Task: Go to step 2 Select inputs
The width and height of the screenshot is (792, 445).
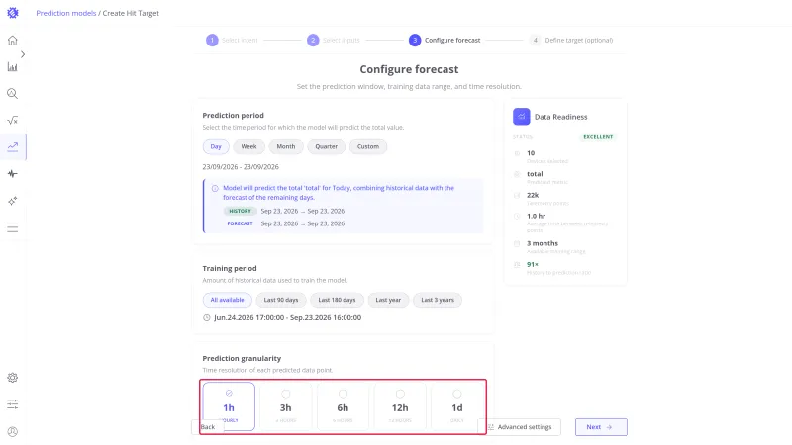Action: 334,40
